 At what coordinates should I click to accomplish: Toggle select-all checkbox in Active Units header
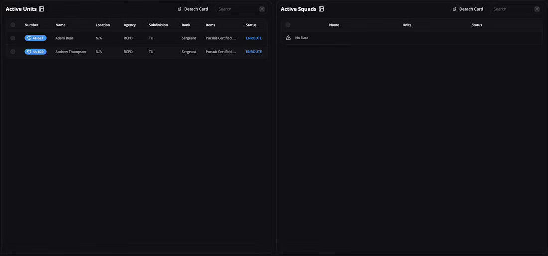point(13,25)
